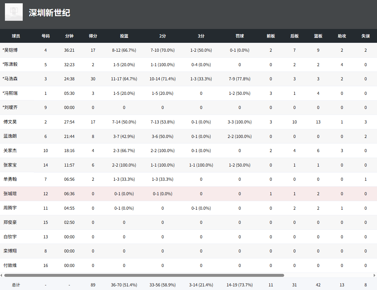Click total offensive rebounds value 11
Viewport: 377px width, 290px height.
[x=271, y=285]
